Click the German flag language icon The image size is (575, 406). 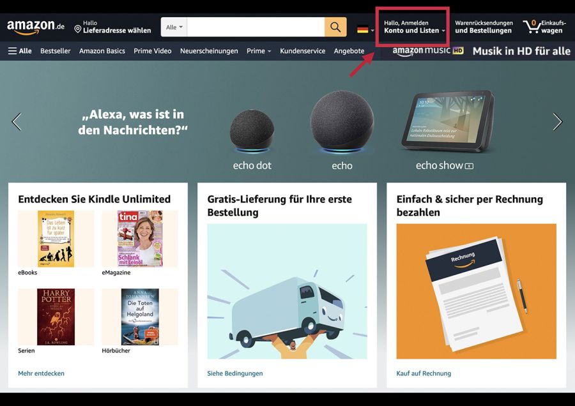(363, 29)
